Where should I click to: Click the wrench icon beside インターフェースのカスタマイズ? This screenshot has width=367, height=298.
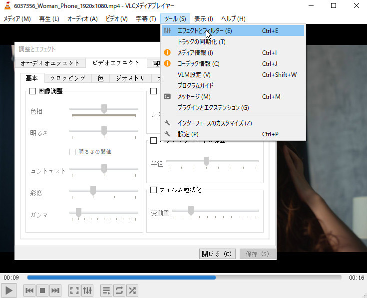[167, 123]
